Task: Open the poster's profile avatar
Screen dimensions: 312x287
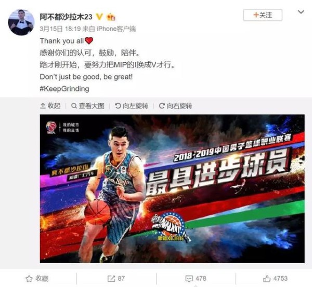Action: pyautogui.click(x=21, y=22)
